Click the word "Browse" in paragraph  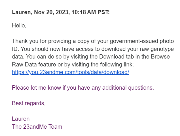(160, 57)
